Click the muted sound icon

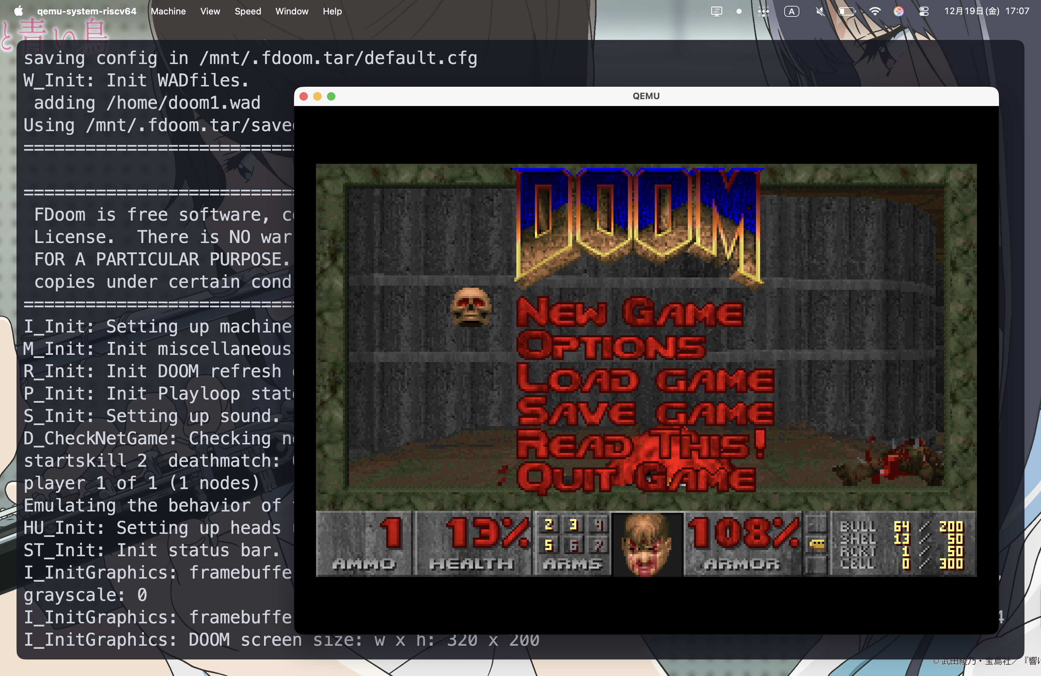click(x=820, y=11)
